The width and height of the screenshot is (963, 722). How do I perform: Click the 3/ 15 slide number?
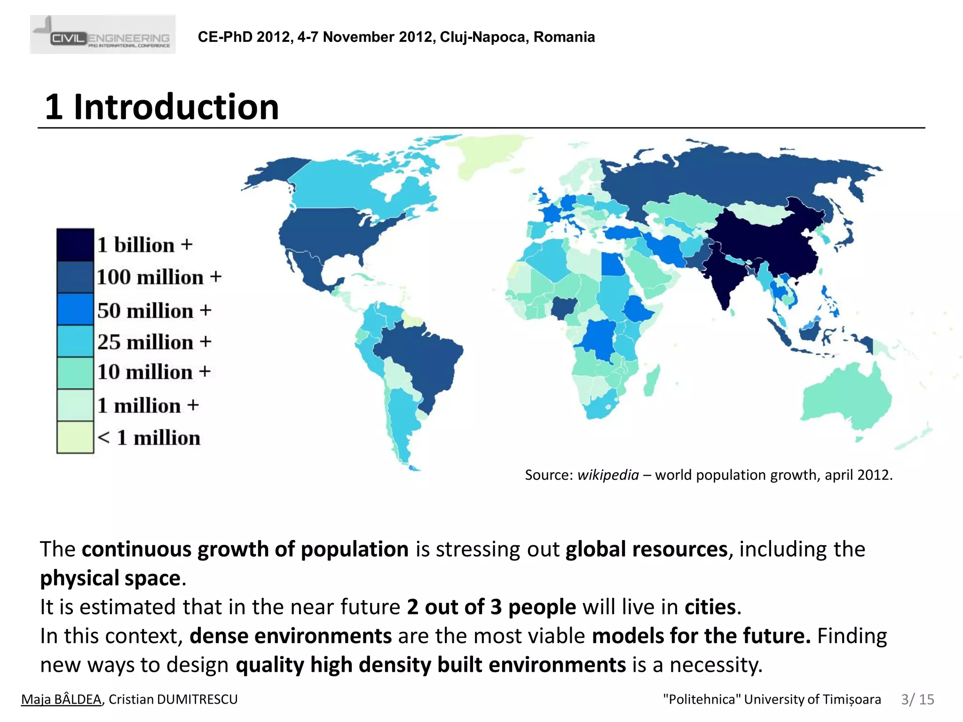coord(917,699)
